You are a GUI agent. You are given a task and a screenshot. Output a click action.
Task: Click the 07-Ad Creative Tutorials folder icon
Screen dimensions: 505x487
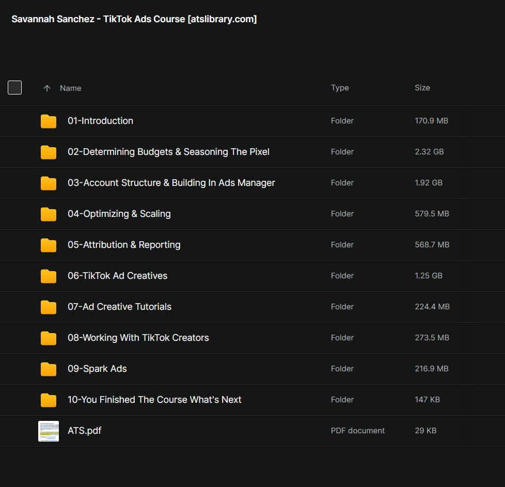pos(49,307)
